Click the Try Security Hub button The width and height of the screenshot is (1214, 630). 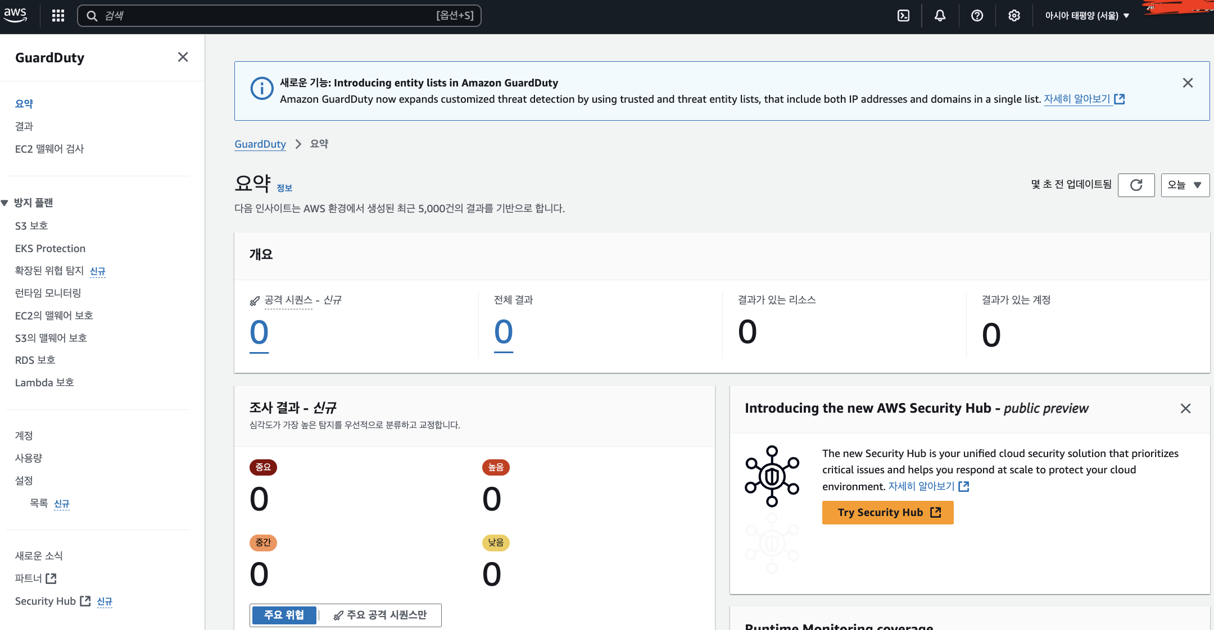tap(887, 512)
